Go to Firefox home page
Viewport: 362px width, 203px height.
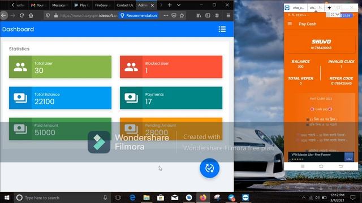pyautogui.click(x=31, y=15)
